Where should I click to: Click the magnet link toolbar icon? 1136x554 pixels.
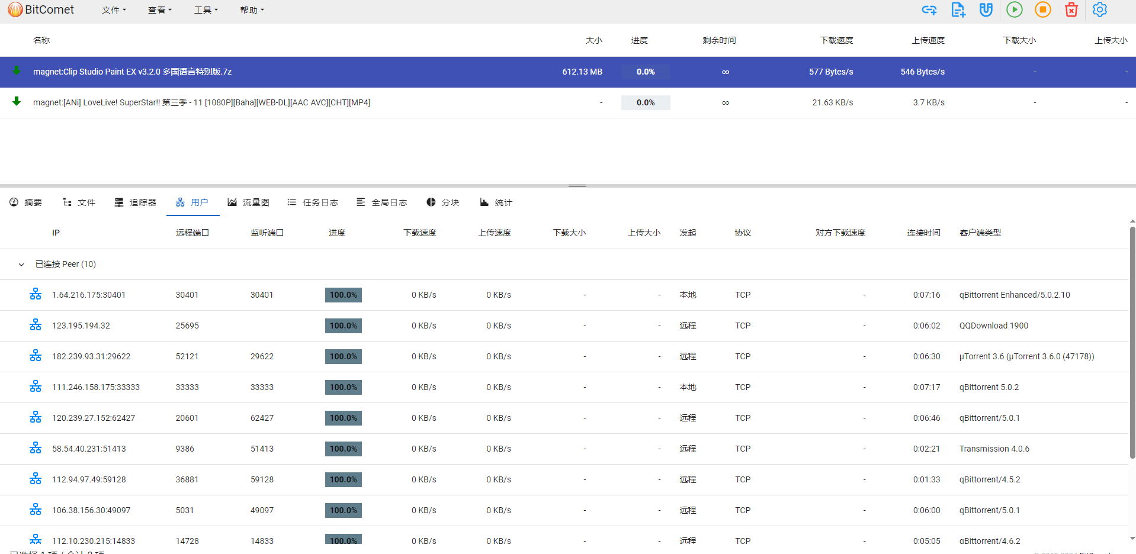coord(986,9)
